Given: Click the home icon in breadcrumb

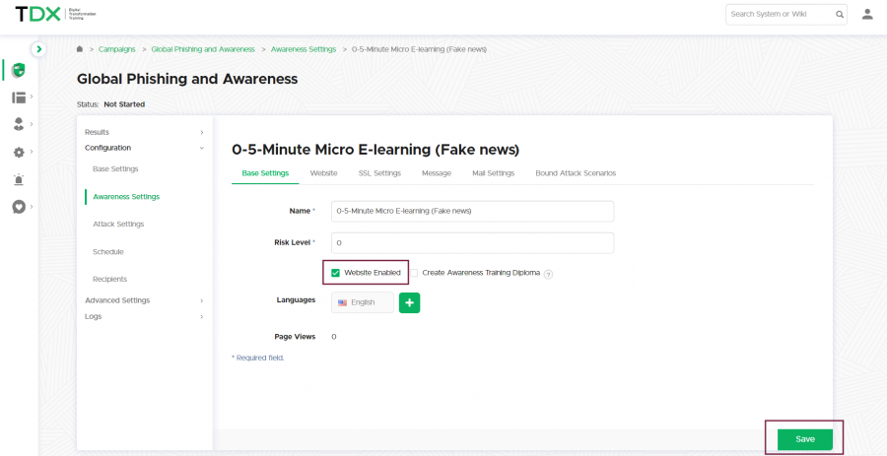Looking at the screenshot, I should coord(79,48).
